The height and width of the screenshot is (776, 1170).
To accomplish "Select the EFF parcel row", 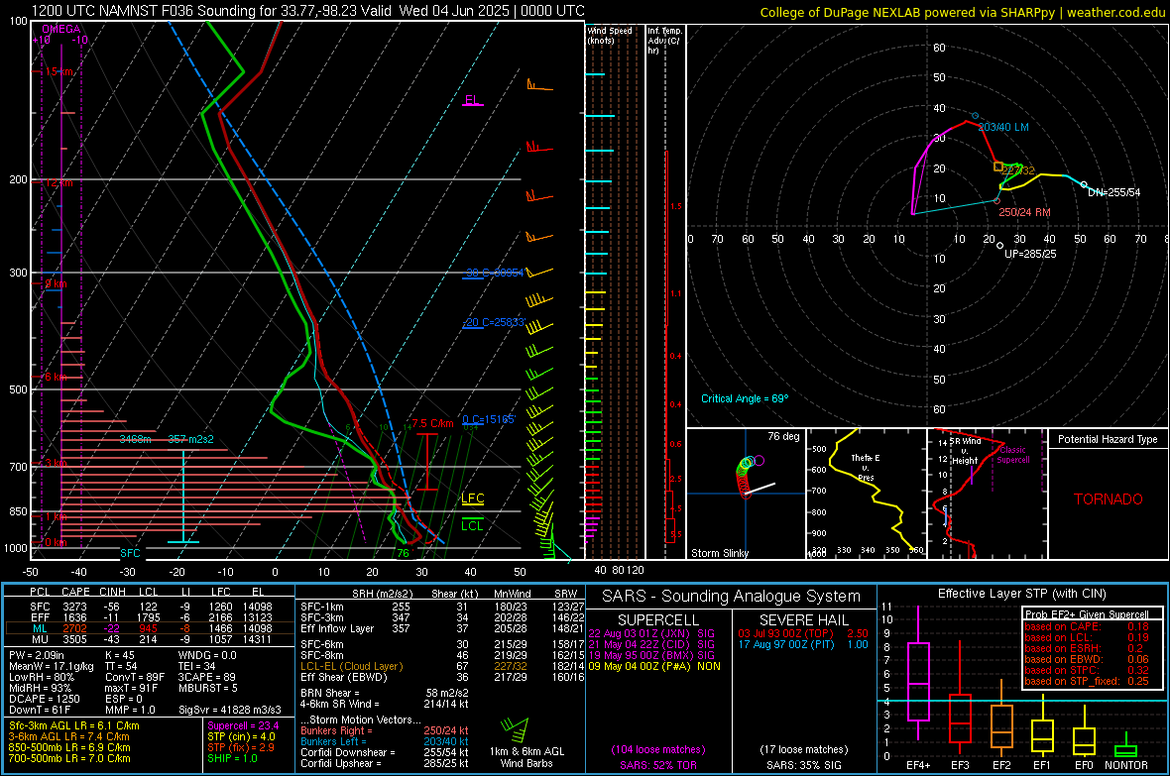I will (x=150, y=617).
